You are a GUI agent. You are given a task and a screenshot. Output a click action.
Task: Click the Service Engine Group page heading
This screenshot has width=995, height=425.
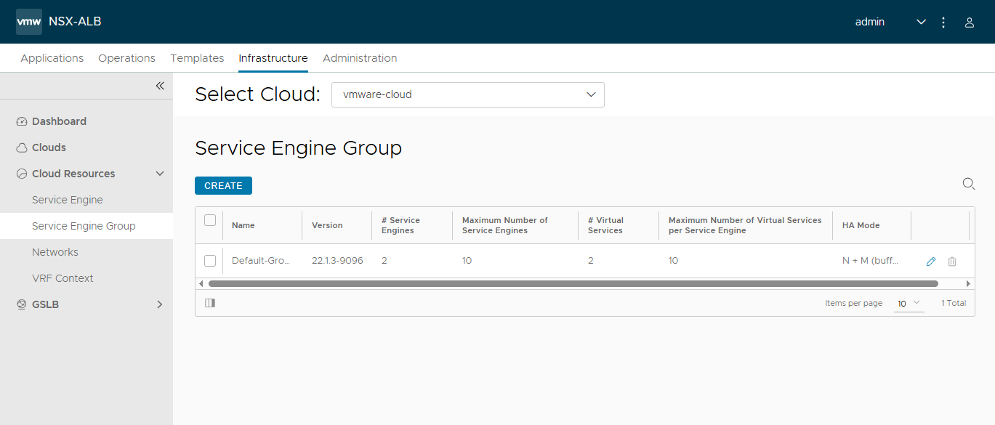click(299, 148)
